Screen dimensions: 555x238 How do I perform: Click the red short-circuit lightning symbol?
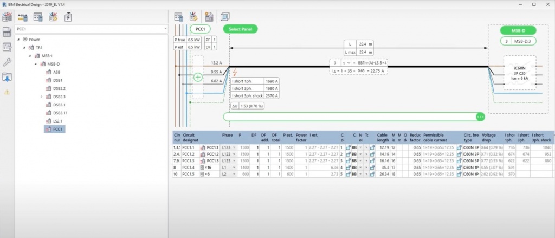(235, 72)
